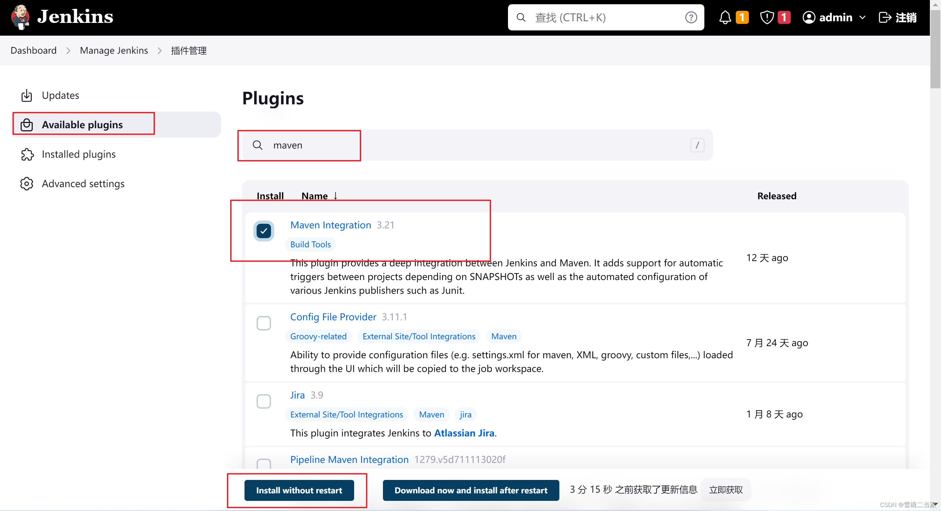Click the Available plugins shopping bag icon
This screenshot has width=941, height=511.
(27, 125)
